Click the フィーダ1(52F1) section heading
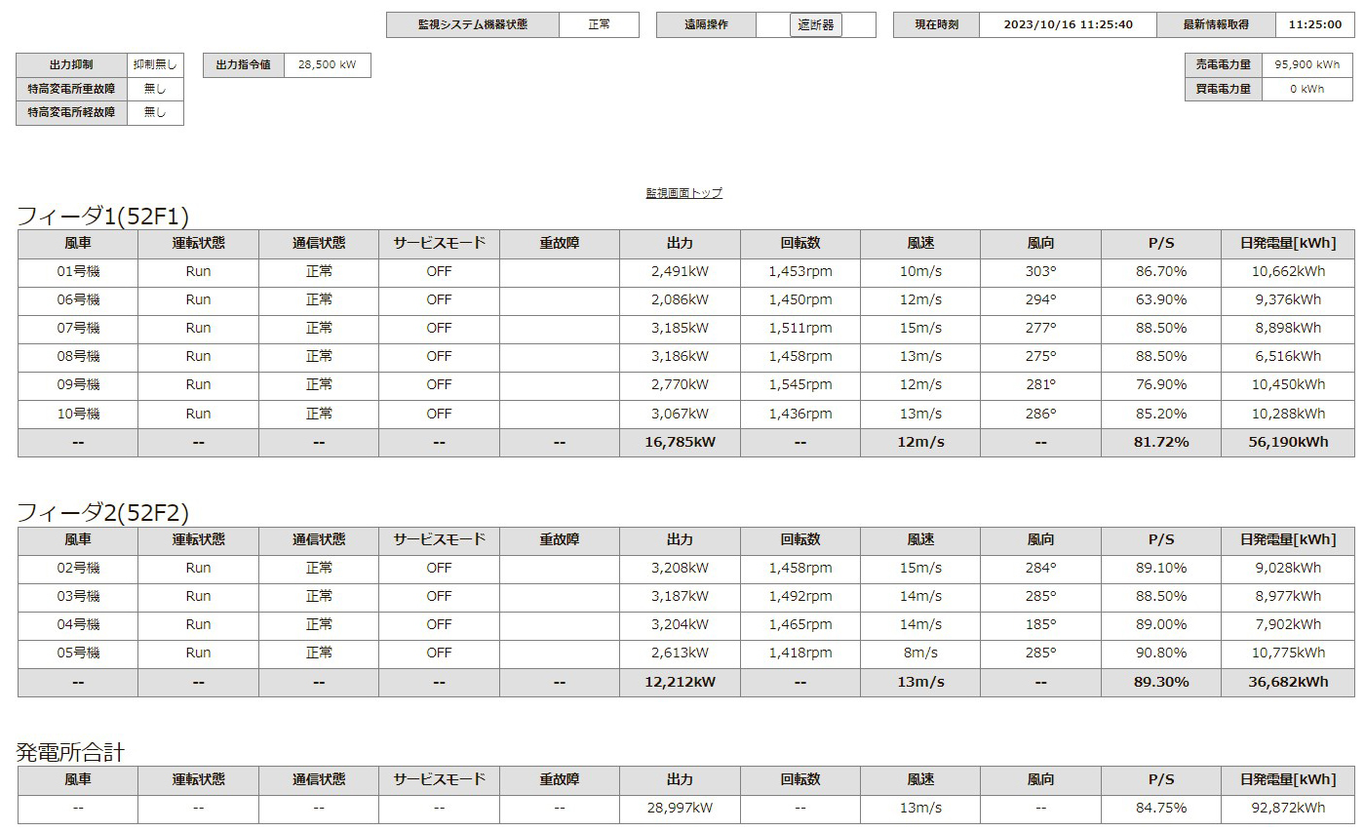This screenshot has width=1365, height=832. (x=102, y=217)
